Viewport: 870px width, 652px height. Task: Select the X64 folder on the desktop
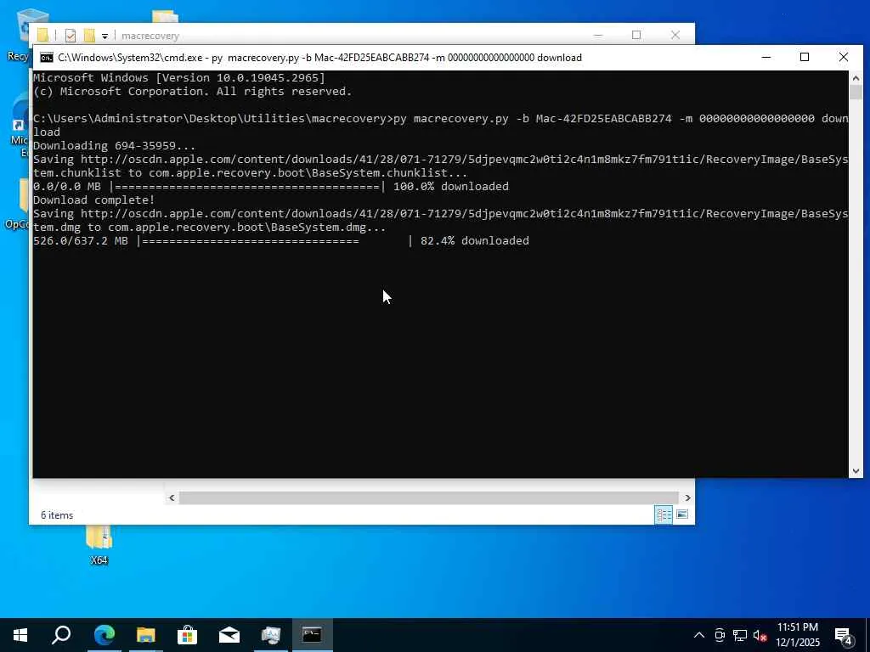[99, 545]
